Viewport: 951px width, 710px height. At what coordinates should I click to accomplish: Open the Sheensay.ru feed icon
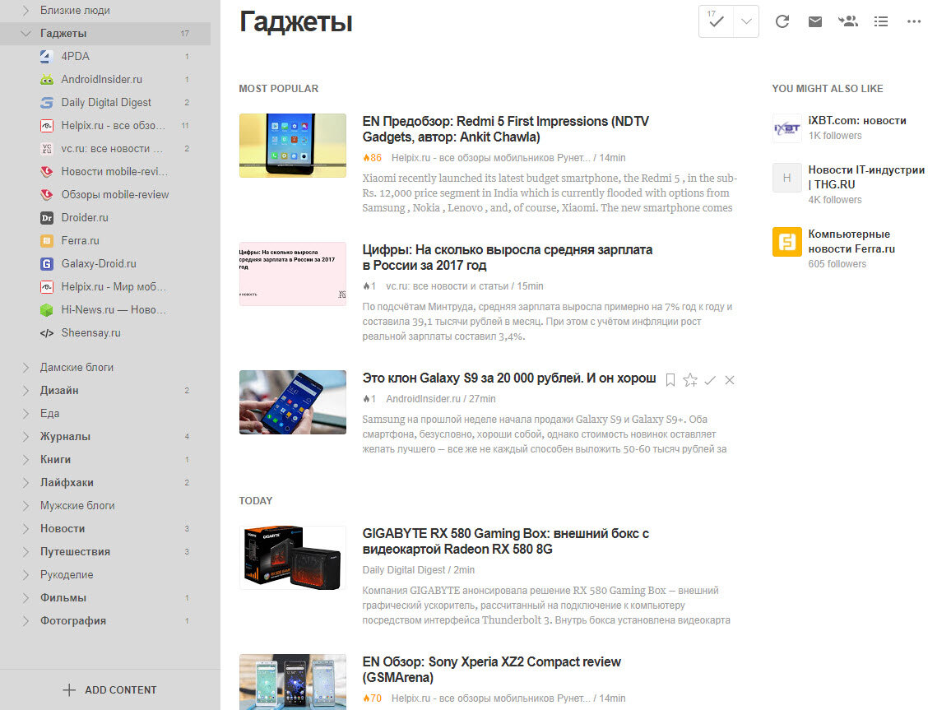(47, 333)
